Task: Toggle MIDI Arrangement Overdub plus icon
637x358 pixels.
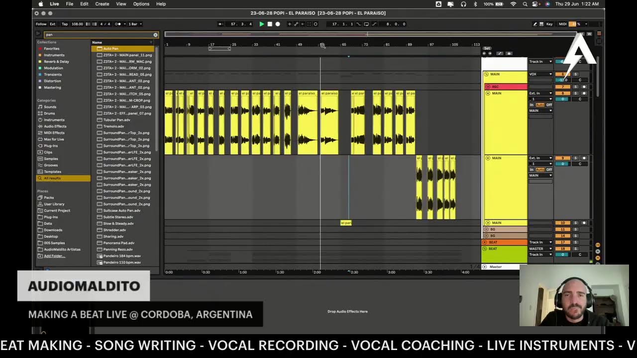Action: 290,24
